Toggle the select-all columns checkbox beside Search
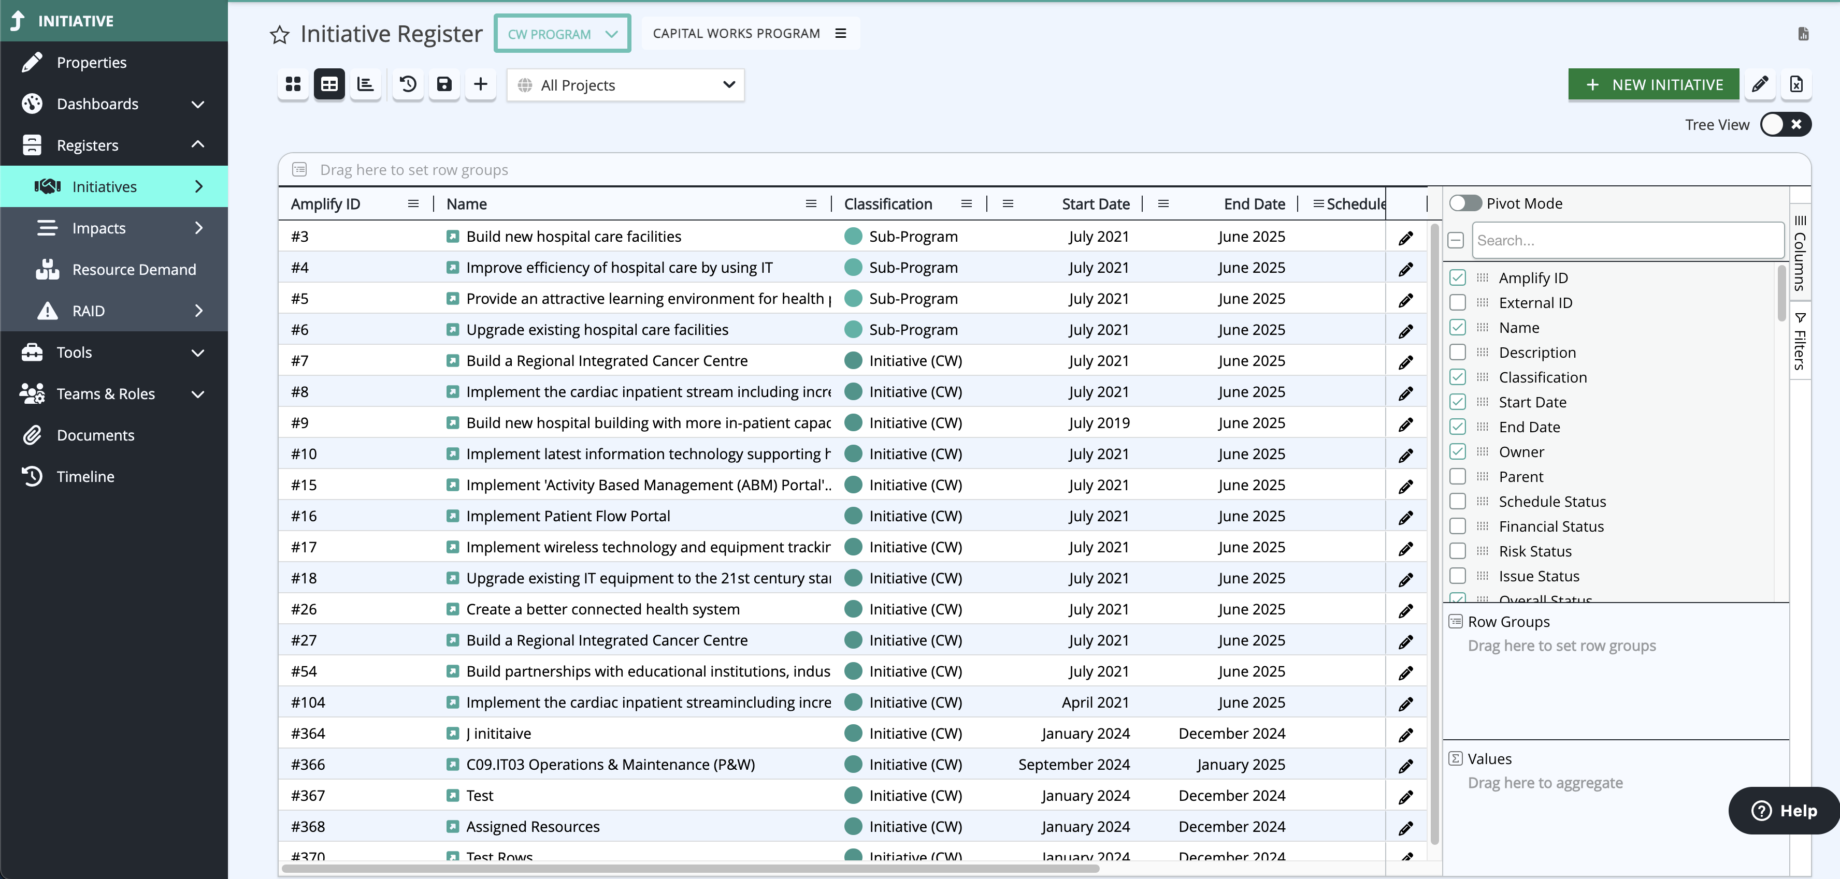Screen dimensions: 1840x879 pos(1456,240)
